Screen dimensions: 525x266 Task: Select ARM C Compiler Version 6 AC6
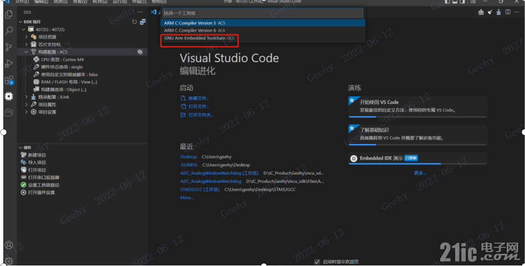(x=263, y=30)
